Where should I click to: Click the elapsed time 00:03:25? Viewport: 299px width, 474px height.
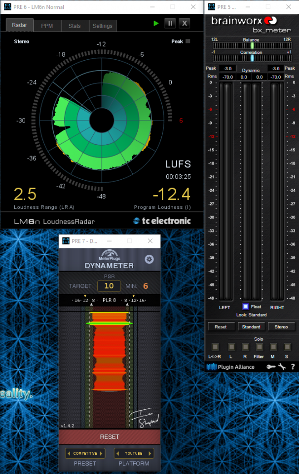click(x=178, y=177)
